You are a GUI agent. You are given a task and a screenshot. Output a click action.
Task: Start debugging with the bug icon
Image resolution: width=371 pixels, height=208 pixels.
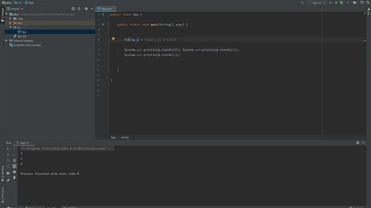pyautogui.click(x=336, y=2)
